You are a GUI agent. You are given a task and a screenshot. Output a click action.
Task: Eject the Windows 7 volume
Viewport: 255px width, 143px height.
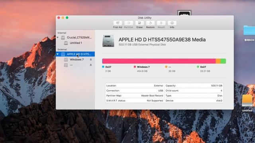pyautogui.click(x=91, y=60)
